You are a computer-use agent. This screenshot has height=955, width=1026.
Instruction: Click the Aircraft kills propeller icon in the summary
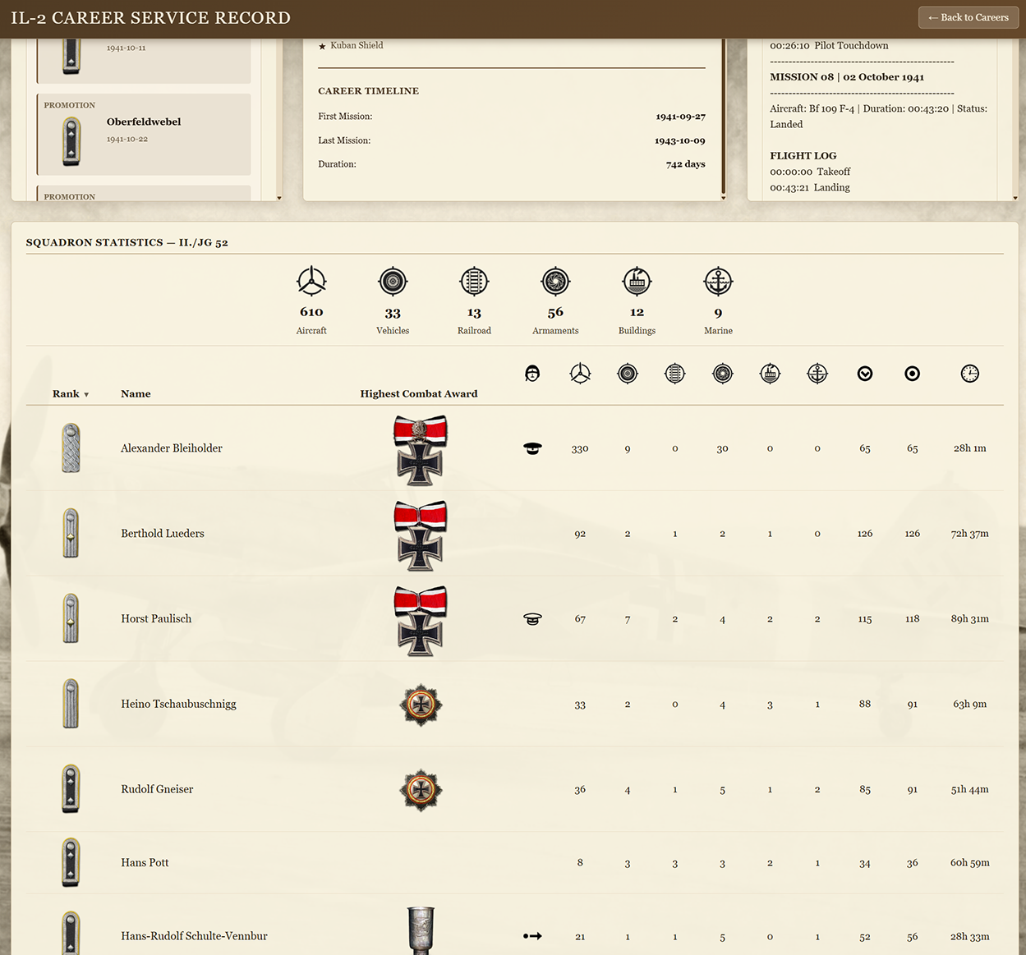(311, 280)
